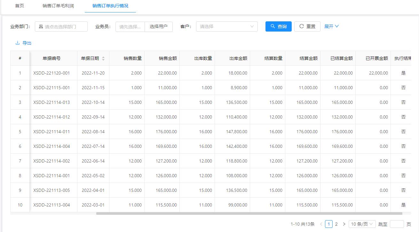This screenshot has width=419, height=232.
Task: Click the magnifier icon in the 查询 button
Action: coord(273,26)
